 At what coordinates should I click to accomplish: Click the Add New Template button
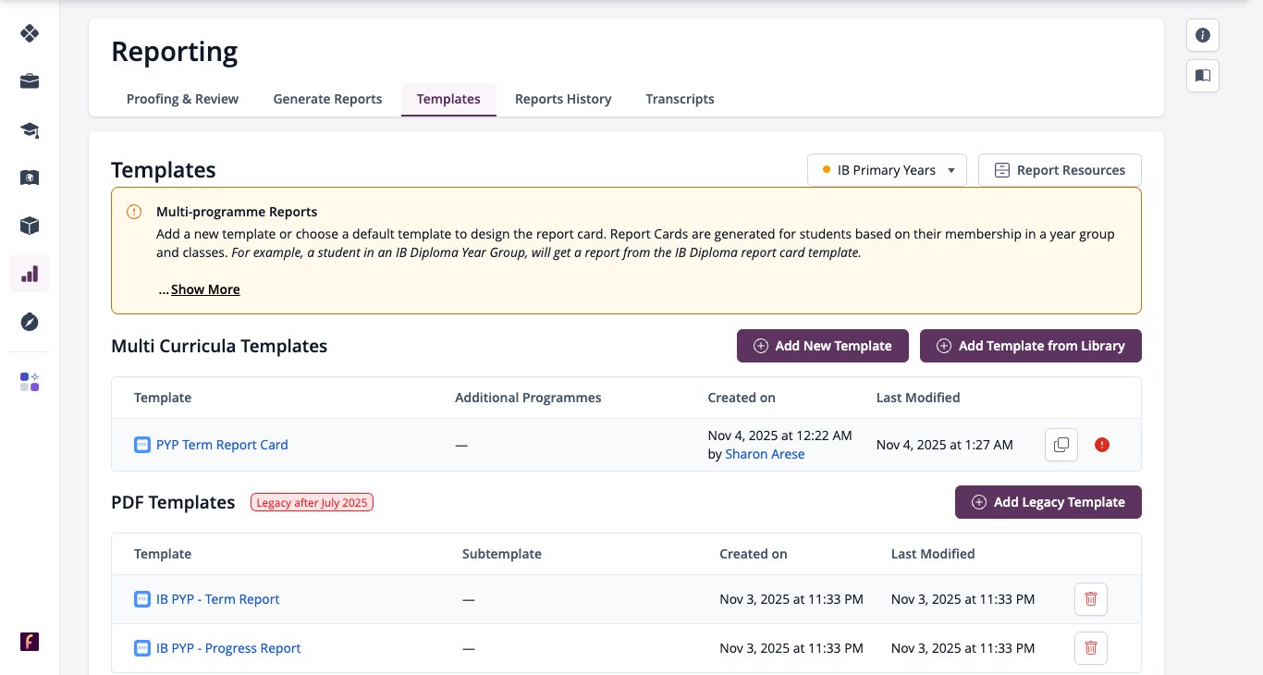pos(823,346)
